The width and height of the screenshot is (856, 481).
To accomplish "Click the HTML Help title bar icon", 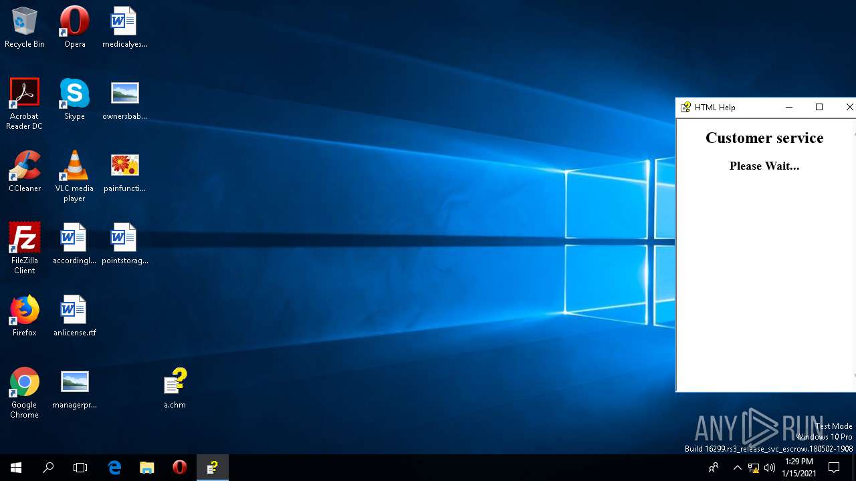I will pyautogui.click(x=685, y=107).
